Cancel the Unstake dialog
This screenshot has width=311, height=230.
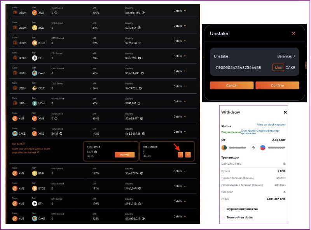tap(232, 85)
